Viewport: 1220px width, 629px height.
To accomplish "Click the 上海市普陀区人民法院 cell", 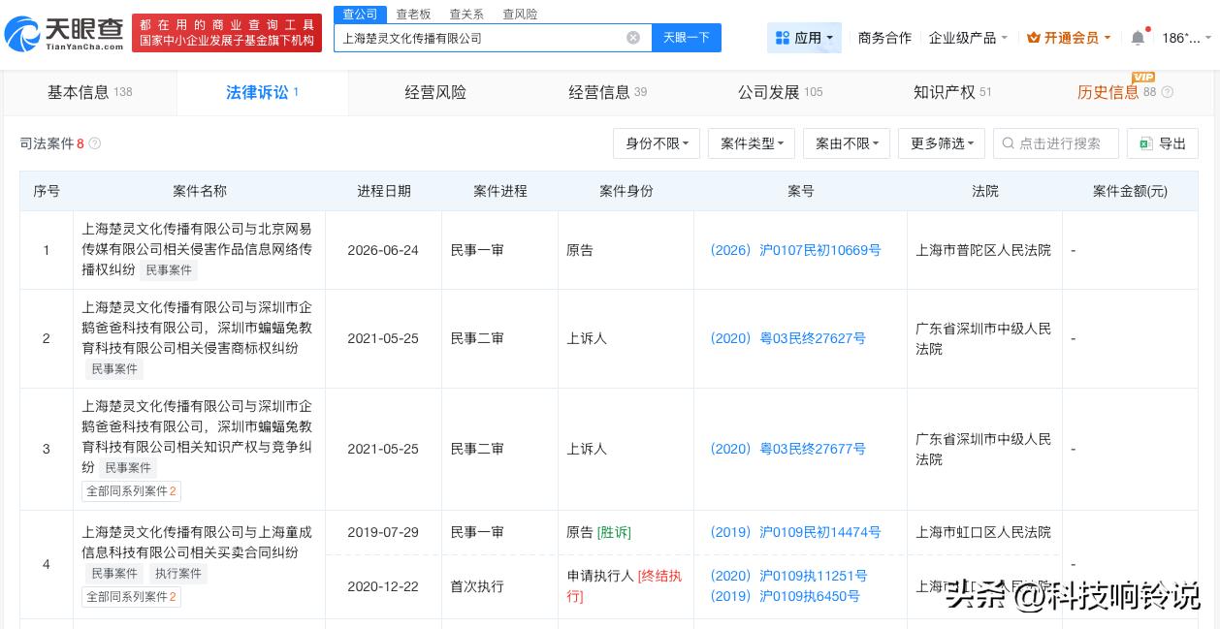I will click(x=983, y=250).
